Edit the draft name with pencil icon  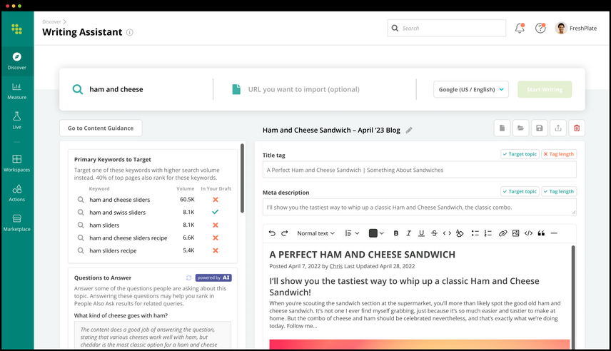[x=409, y=130]
